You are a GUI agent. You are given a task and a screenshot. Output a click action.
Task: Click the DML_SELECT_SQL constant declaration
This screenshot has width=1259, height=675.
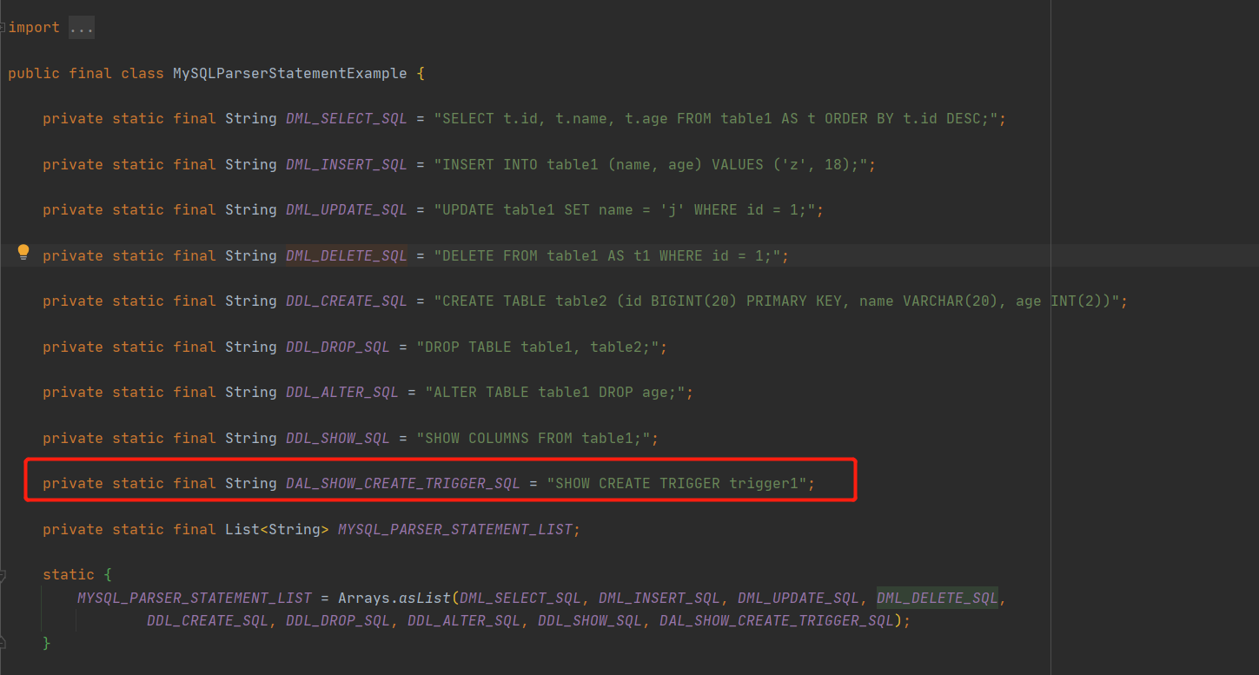pos(346,119)
